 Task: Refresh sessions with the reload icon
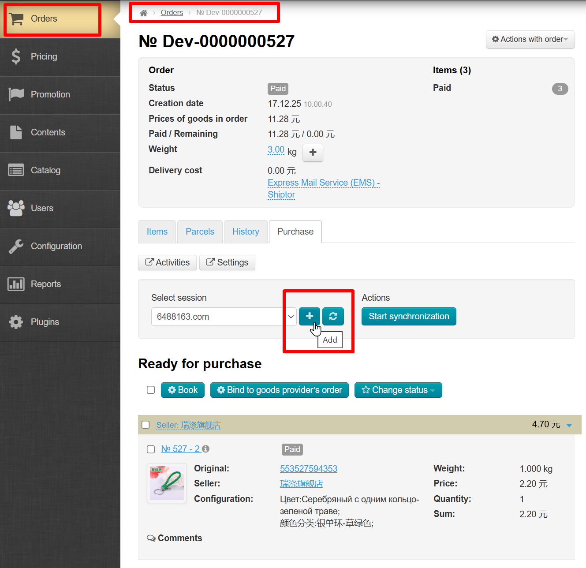[x=333, y=316]
